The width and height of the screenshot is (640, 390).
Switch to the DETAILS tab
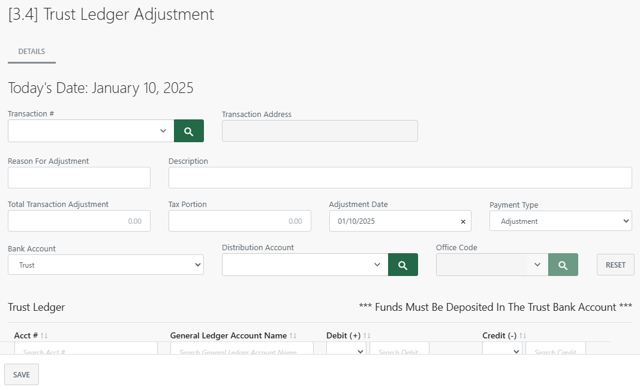(x=31, y=51)
